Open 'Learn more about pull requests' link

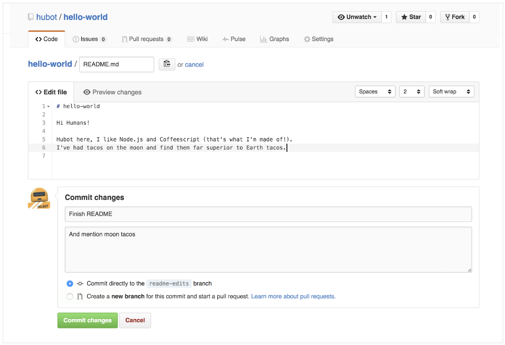294,296
